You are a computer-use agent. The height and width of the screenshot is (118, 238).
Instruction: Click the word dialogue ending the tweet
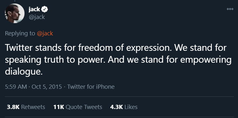click(x=24, y=71)
